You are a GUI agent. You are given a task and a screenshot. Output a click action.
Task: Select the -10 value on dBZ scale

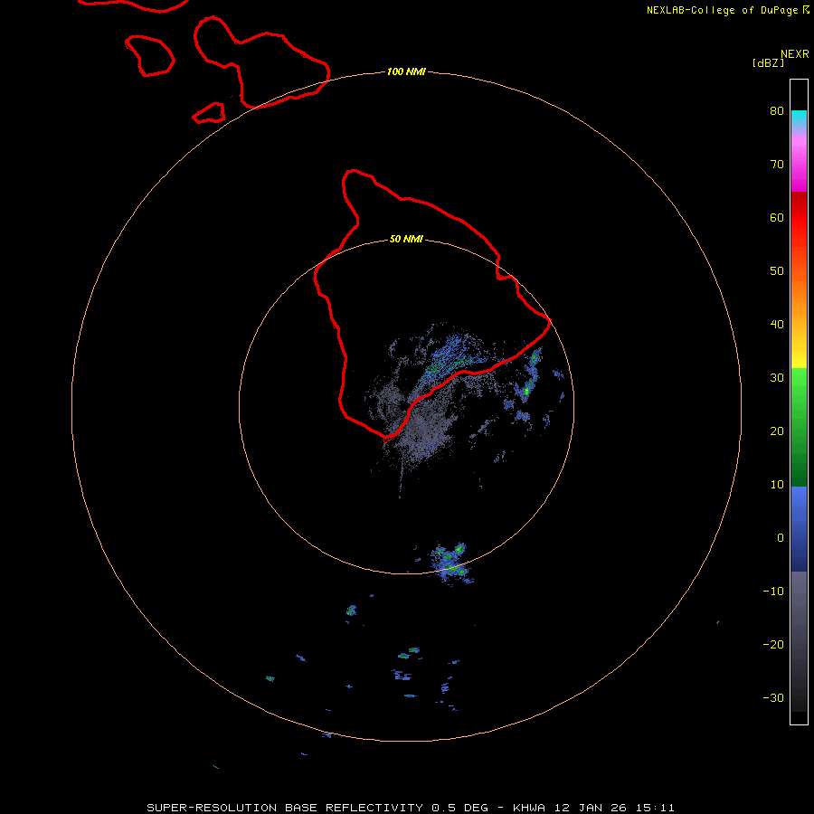pyautogui.click(x=773, y=592)
